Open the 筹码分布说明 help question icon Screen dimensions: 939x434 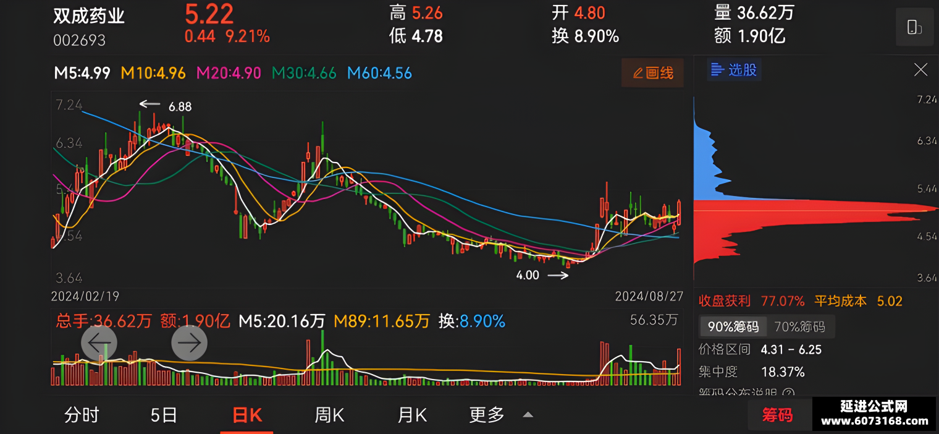[788, 393]
